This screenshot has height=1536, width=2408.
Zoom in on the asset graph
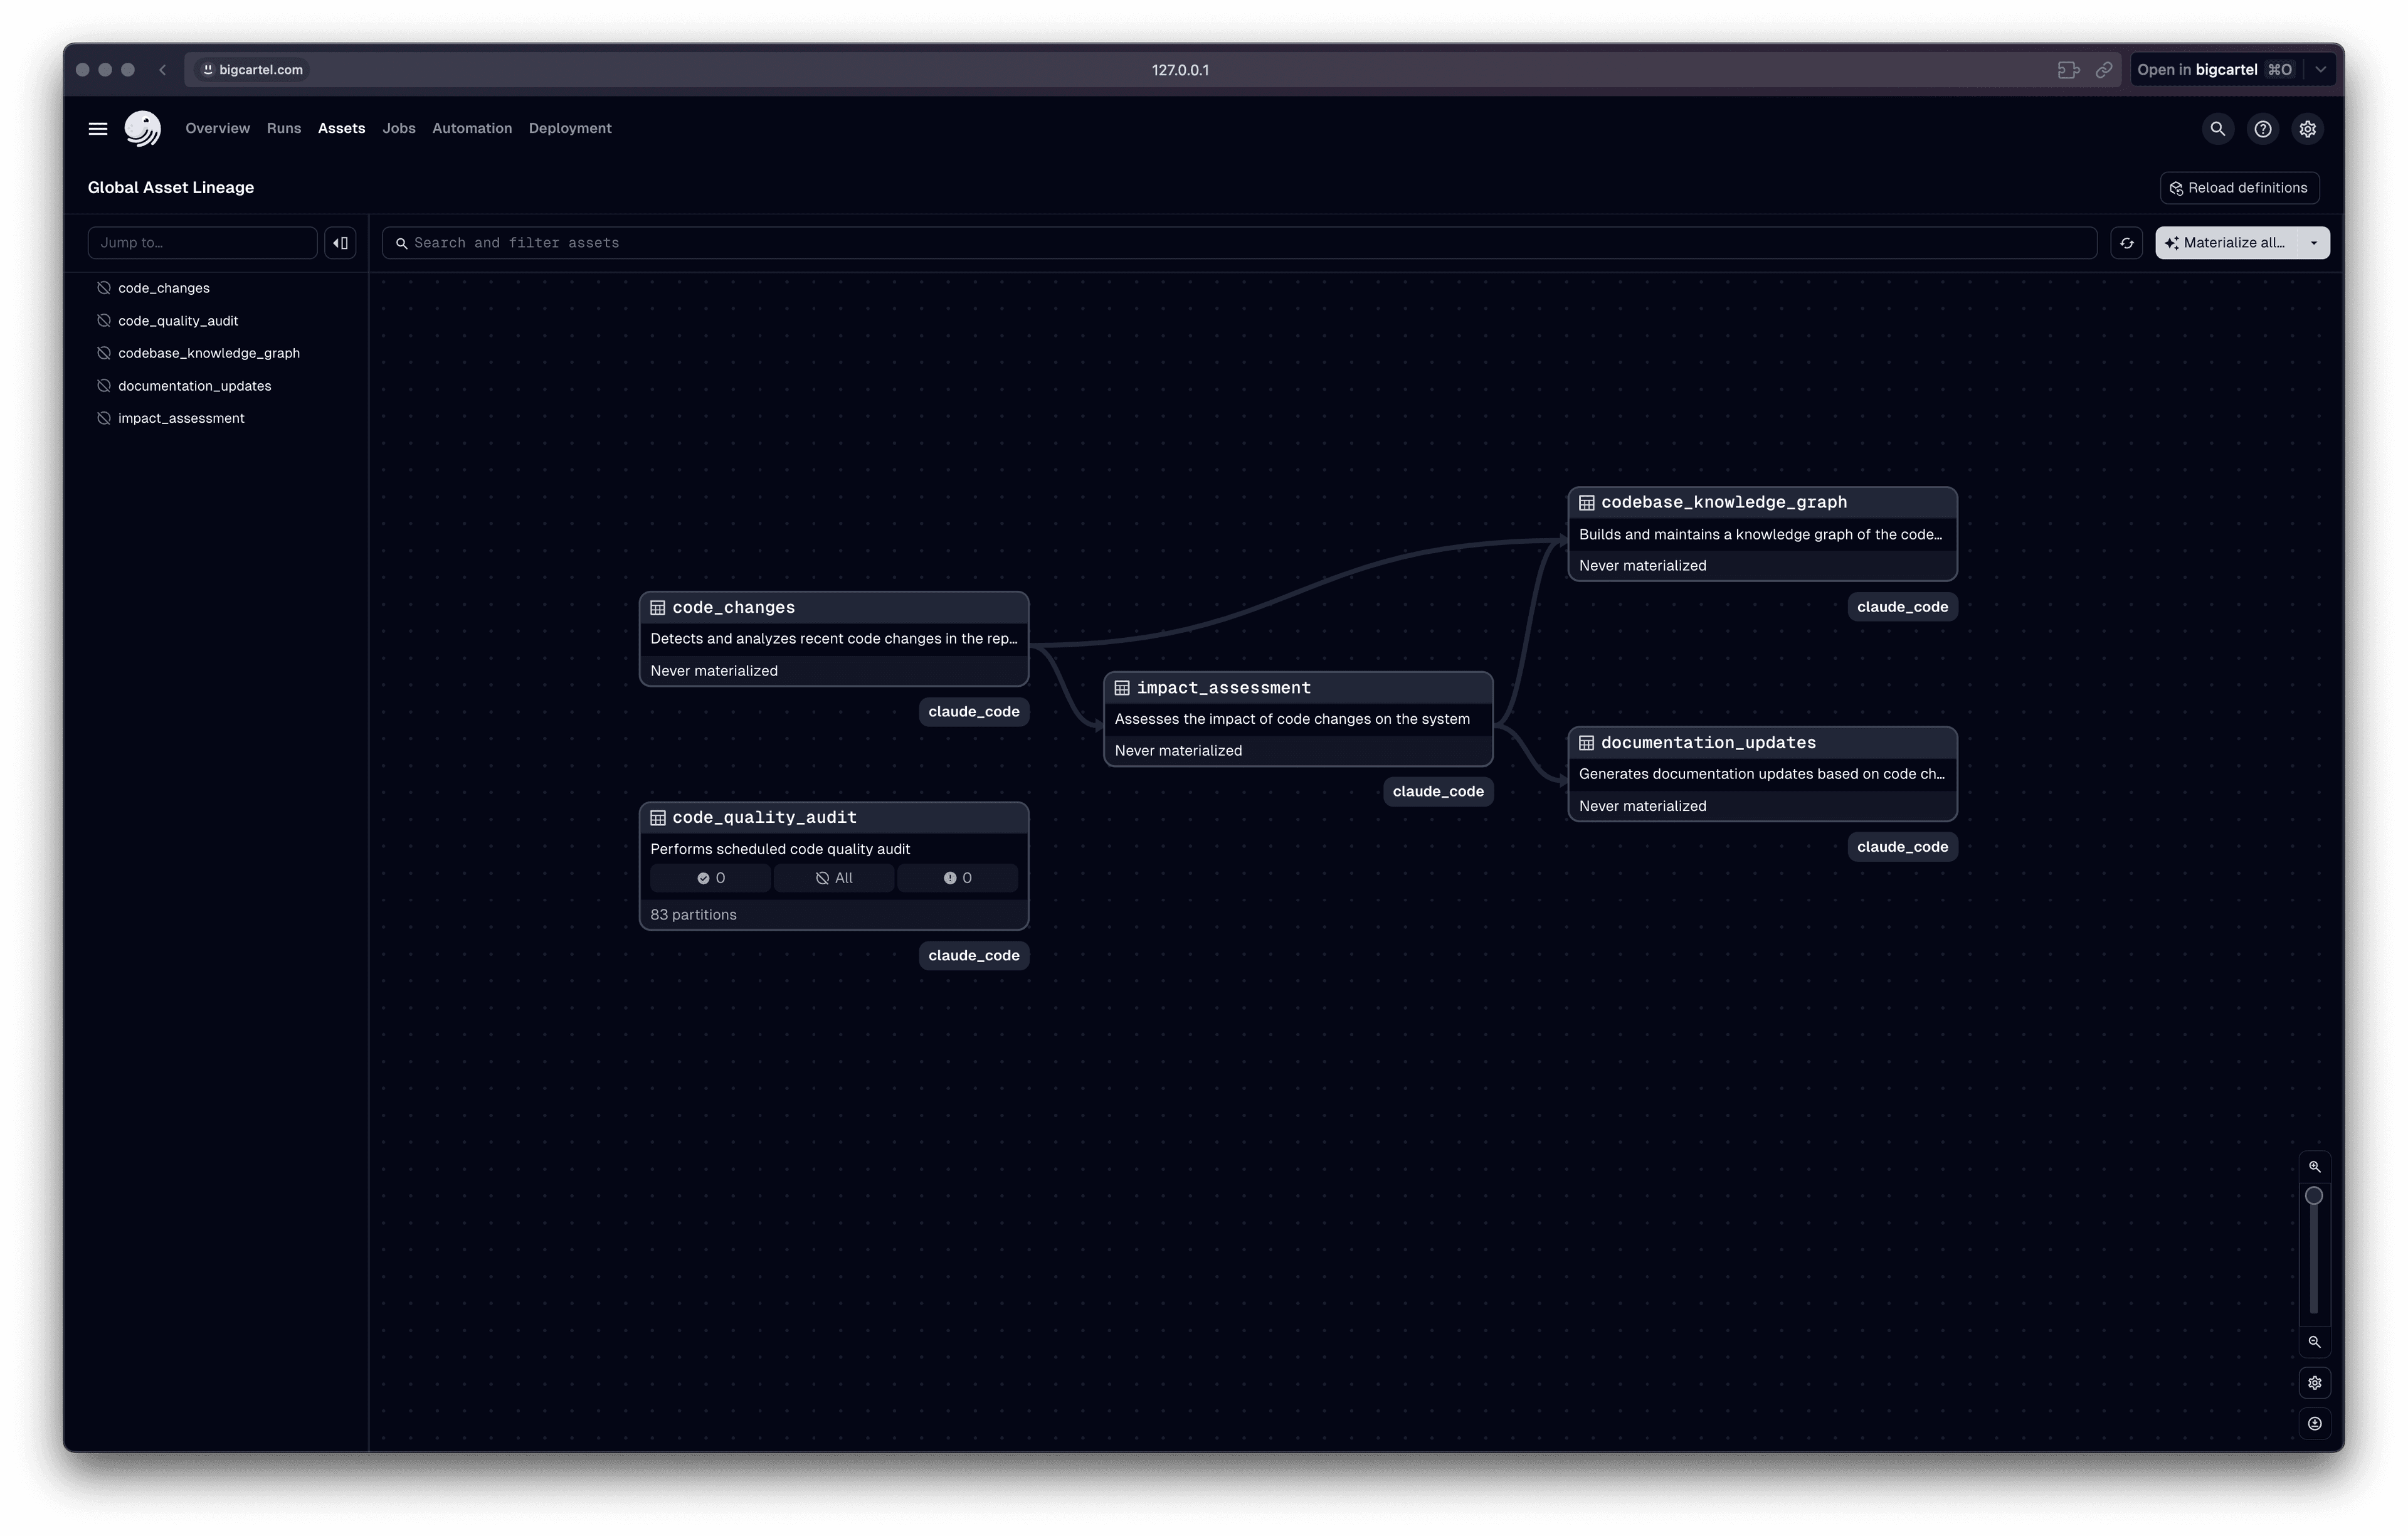(x=2314, y=1167)
